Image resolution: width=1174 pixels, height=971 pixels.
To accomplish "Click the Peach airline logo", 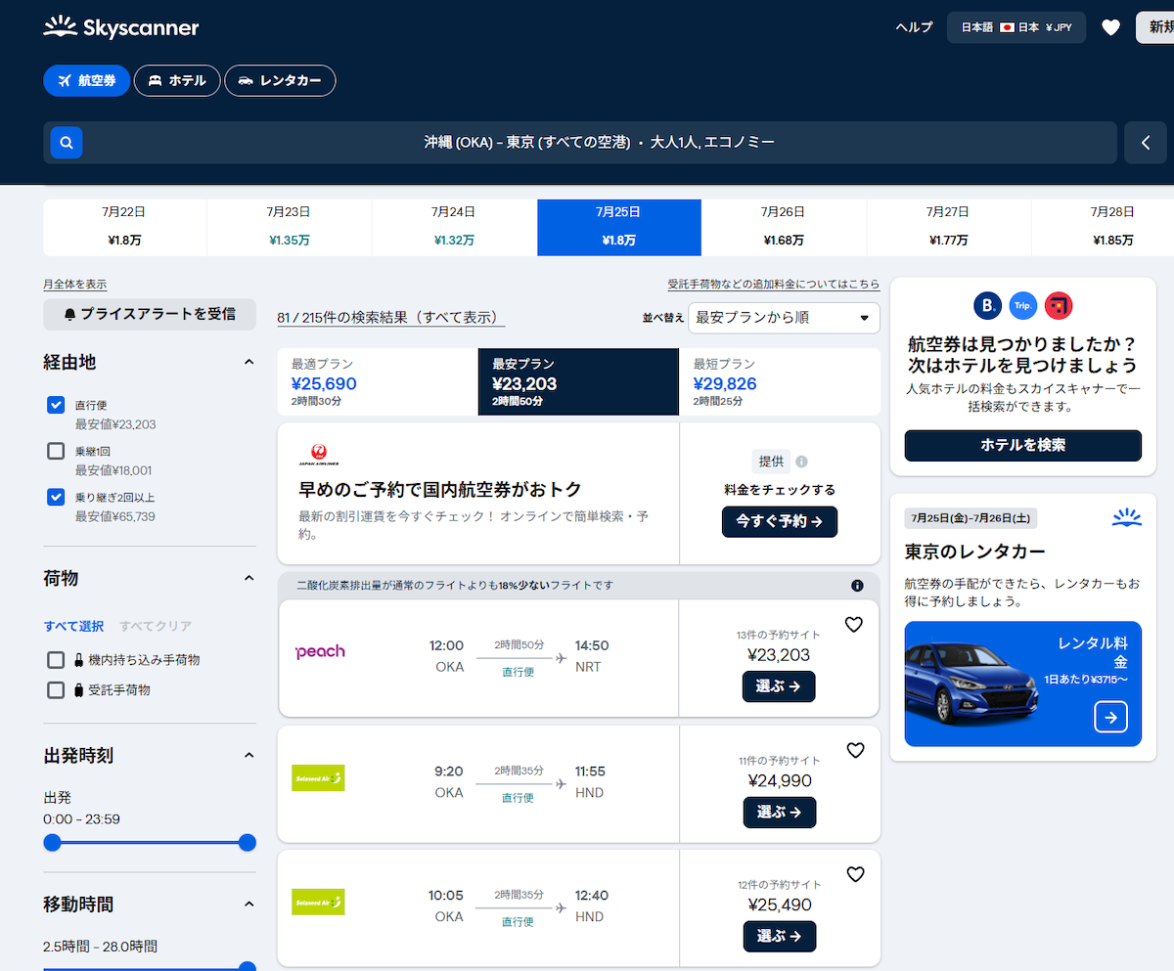I will tap(320, 651).
